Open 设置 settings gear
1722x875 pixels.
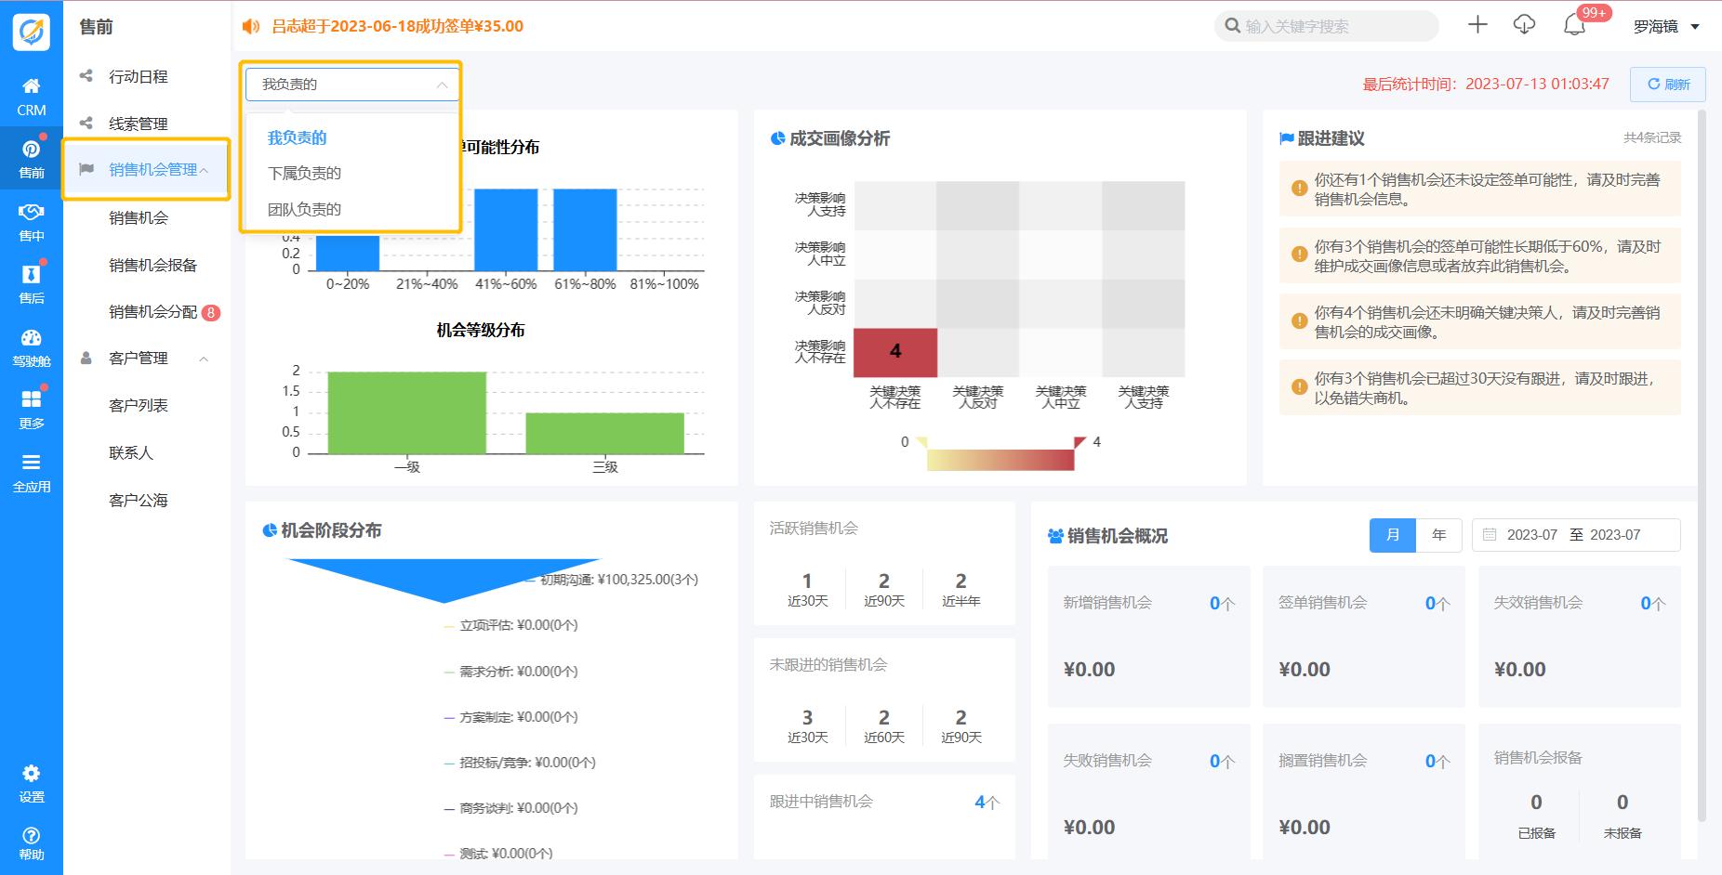tap(31, 784)
